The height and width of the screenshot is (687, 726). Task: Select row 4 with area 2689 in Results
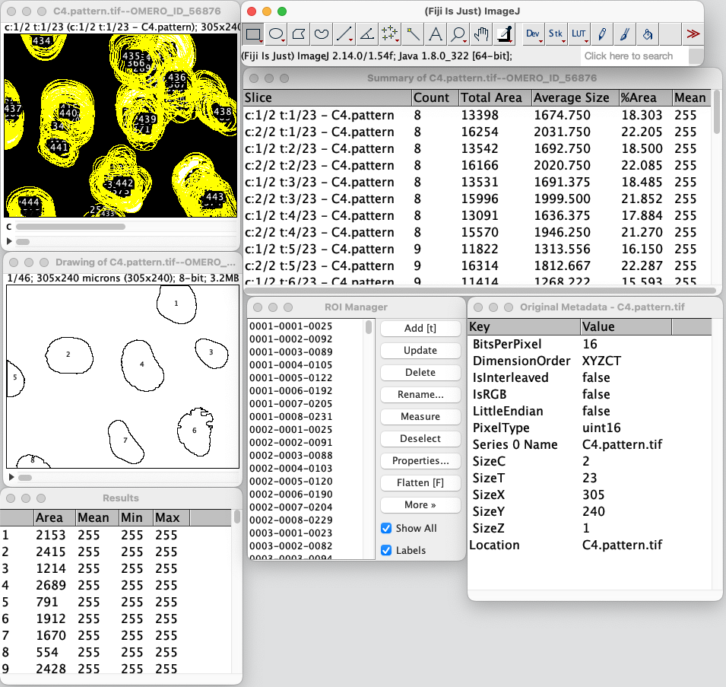pyautogui.click(x=116, y=586)
